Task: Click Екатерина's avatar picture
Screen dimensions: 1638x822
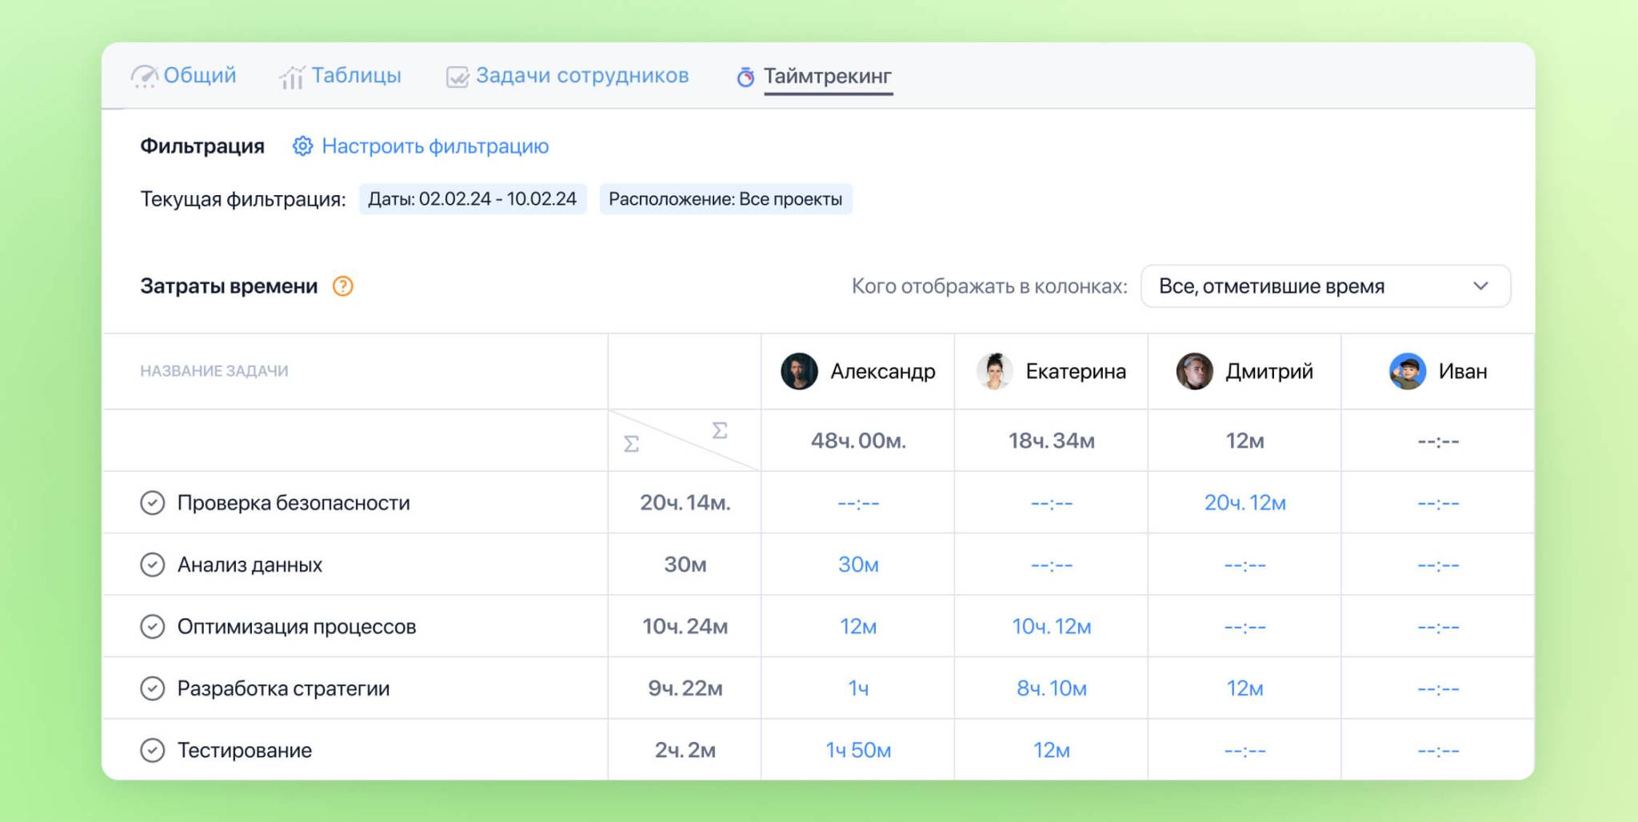Action: tap(994, 372)
